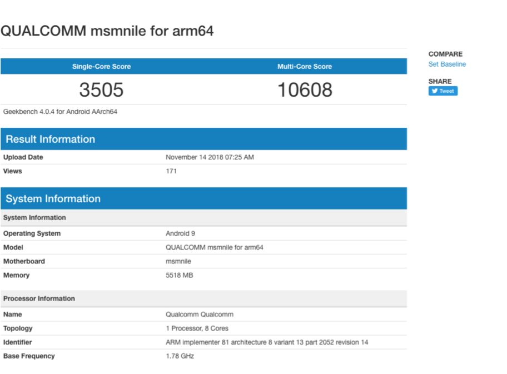Click the Topology value 1 Processor, 8 Cores
507x374 pixels.
pyautogui.click(x=197, y=328)
